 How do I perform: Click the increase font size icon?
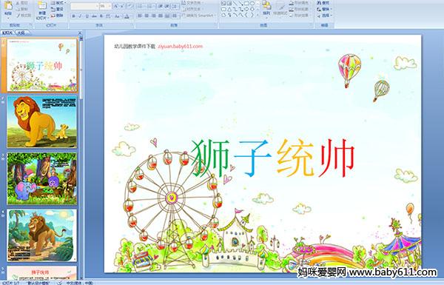point(116,6)
